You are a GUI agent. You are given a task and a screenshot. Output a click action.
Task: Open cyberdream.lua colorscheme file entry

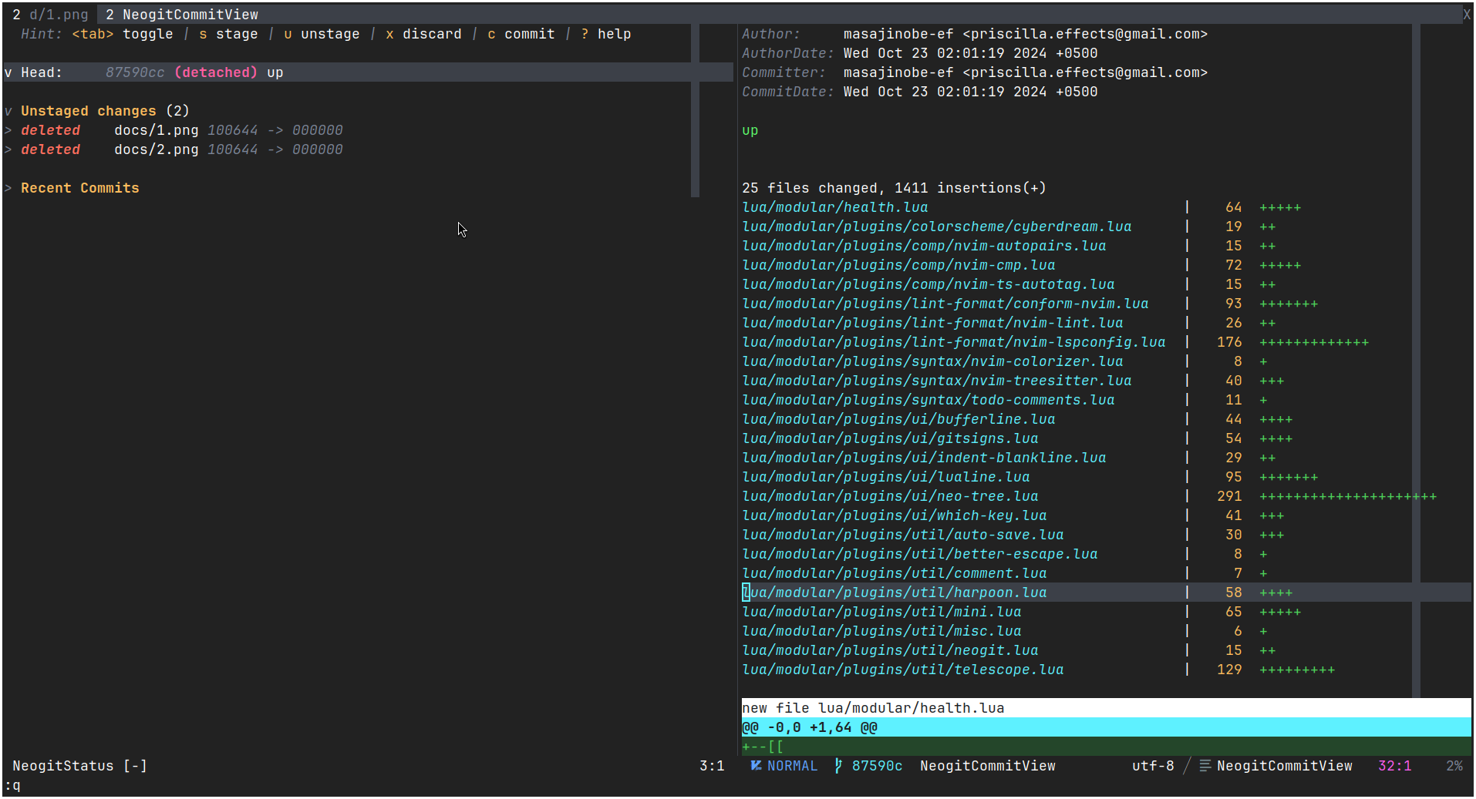pos(937,227)
